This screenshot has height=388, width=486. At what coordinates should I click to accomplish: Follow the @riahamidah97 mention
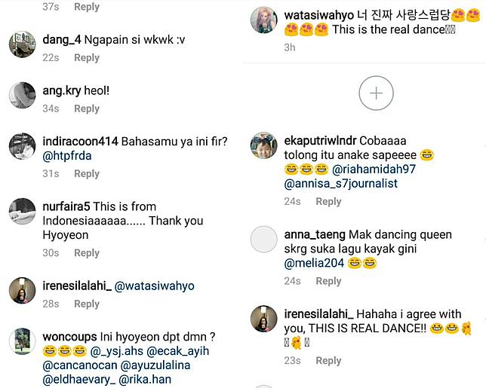[x=374, y=170]
